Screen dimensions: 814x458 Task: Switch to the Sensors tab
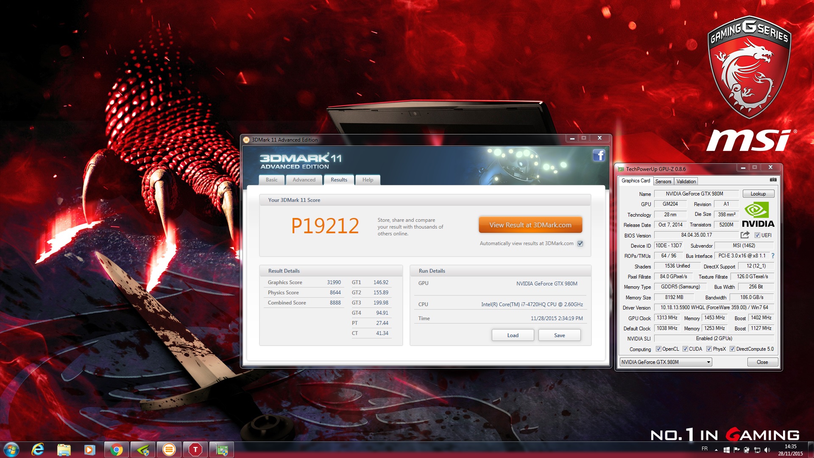click(663, 182)
